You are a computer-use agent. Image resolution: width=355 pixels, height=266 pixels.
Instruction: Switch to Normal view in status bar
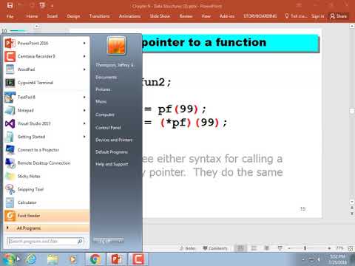point(240,248)
